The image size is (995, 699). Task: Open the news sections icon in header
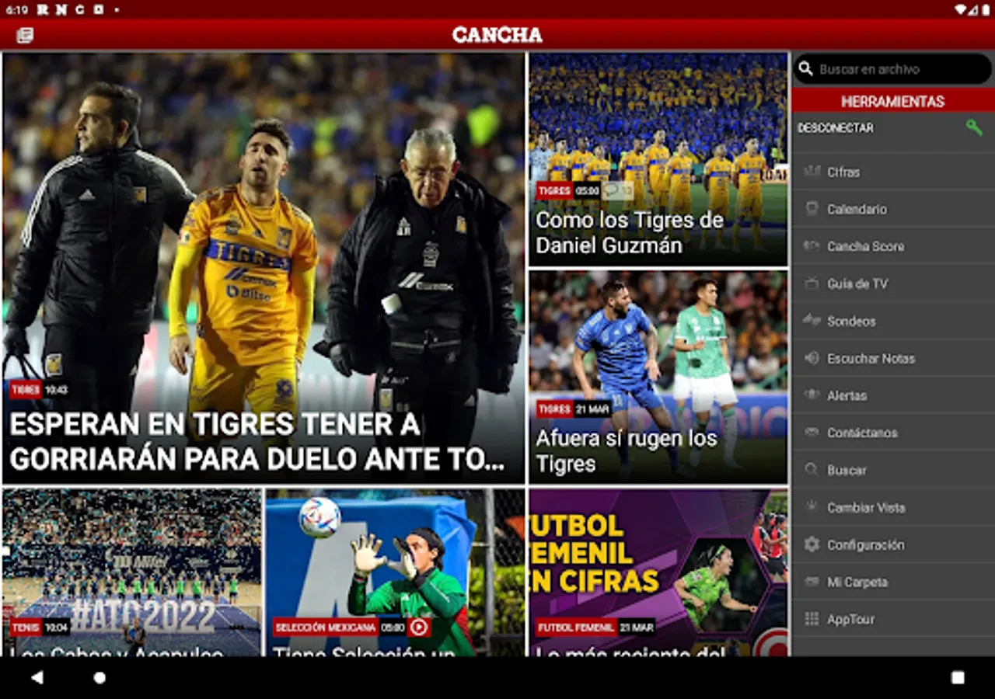(25, 35)
